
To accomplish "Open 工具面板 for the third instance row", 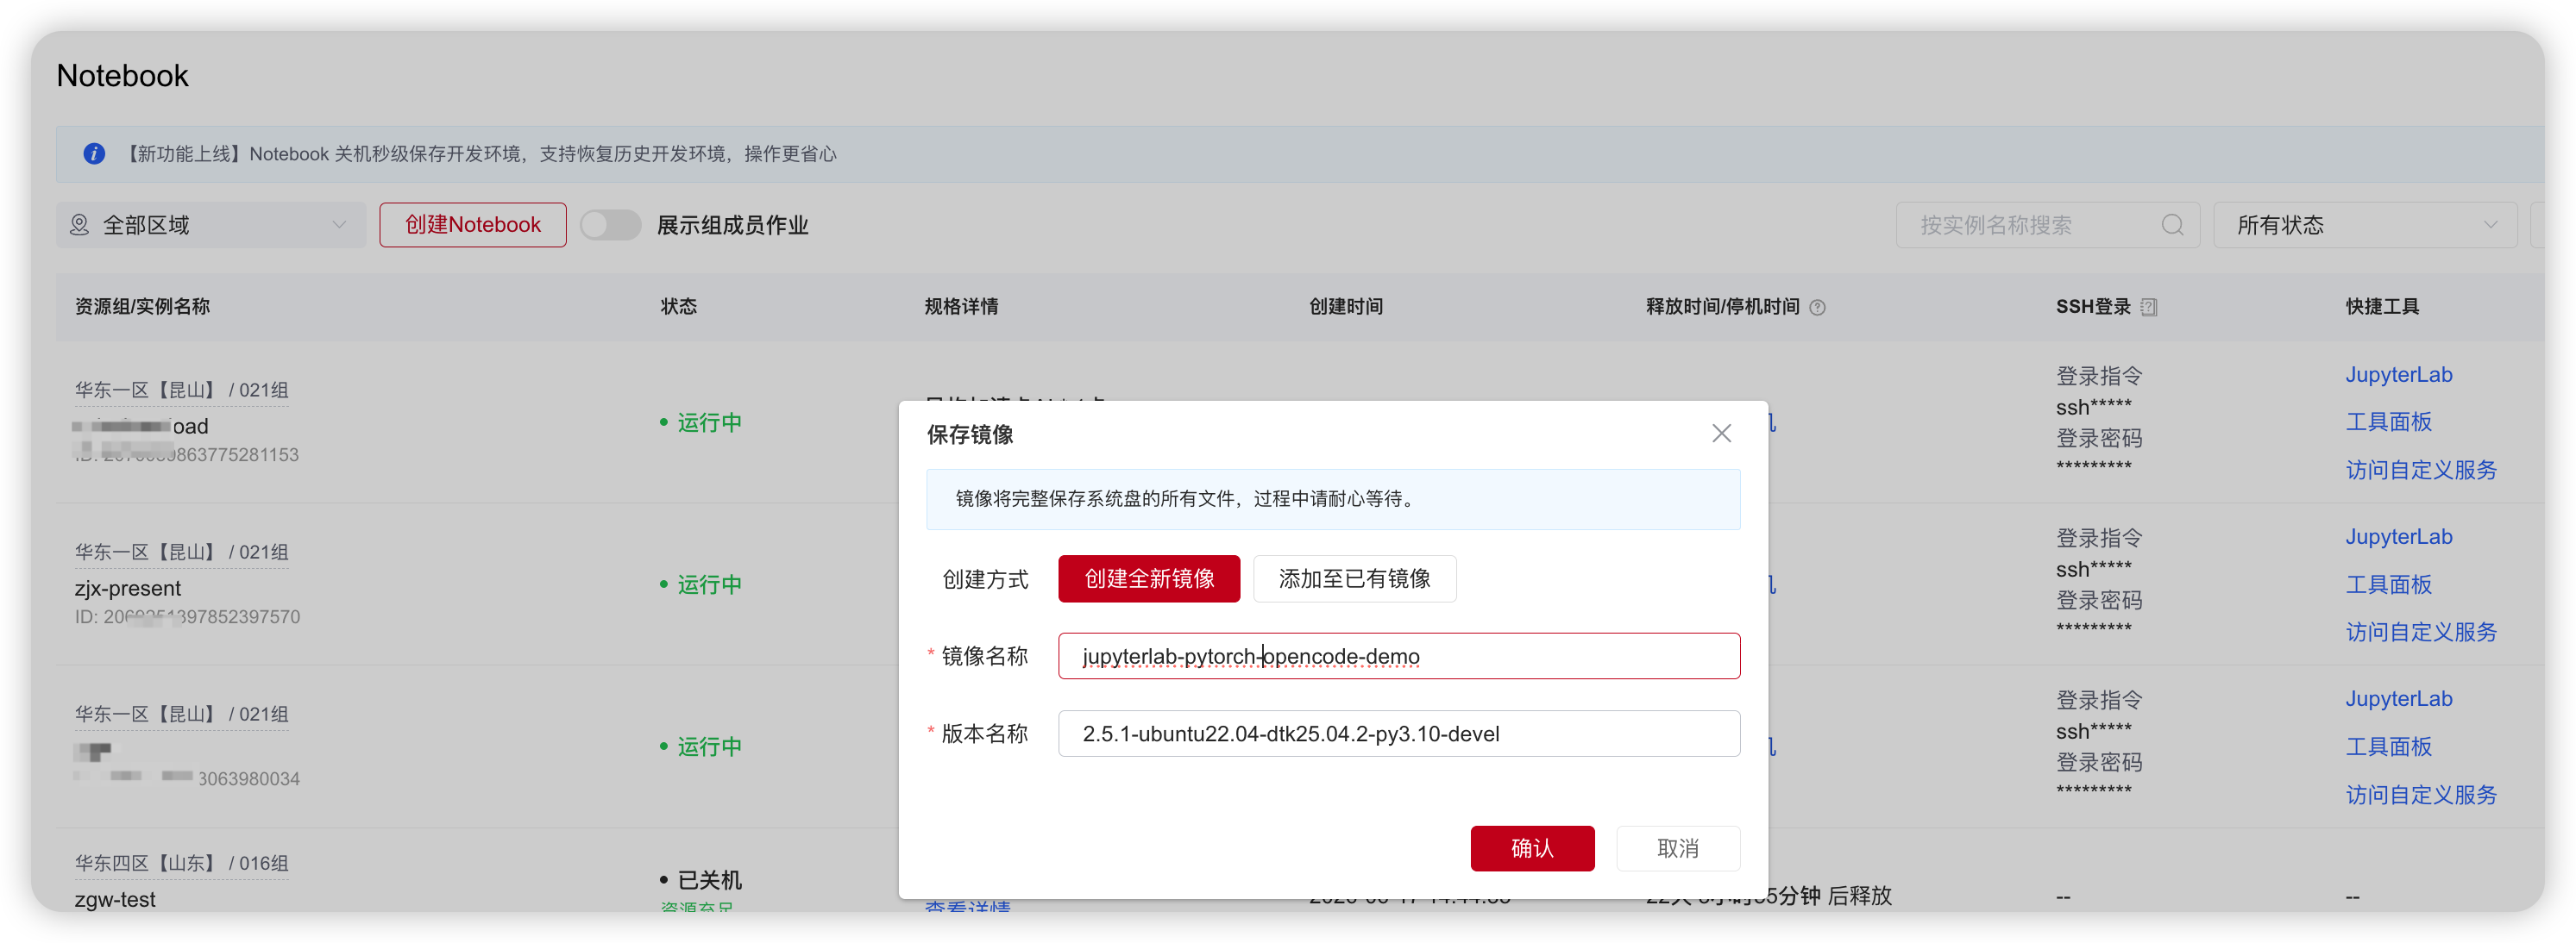I will [2388, 747].
